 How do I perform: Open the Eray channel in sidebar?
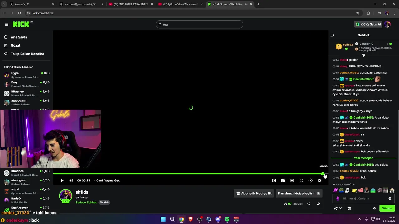(x=26, y=84)
